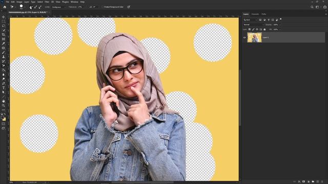This screenshot has width=328, height=184.
Task: Open the Tolerance slider dropdown arrow
Action: pyautogui.click(x=85, y=7)
